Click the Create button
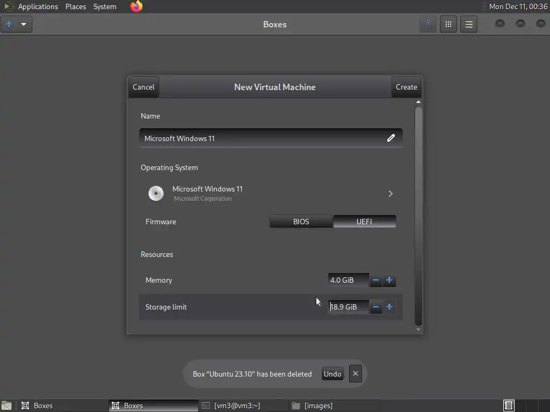Viewport: 550px width, 412px height. [x=406, y=87]
